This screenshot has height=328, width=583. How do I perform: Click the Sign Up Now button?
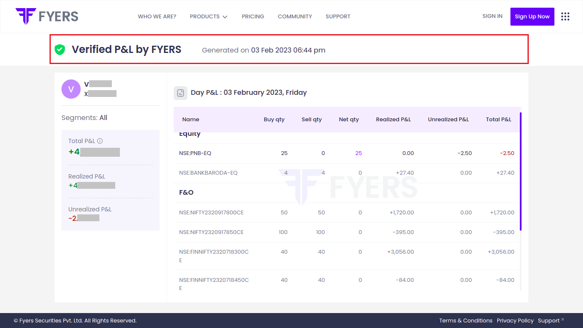point(532,17)
